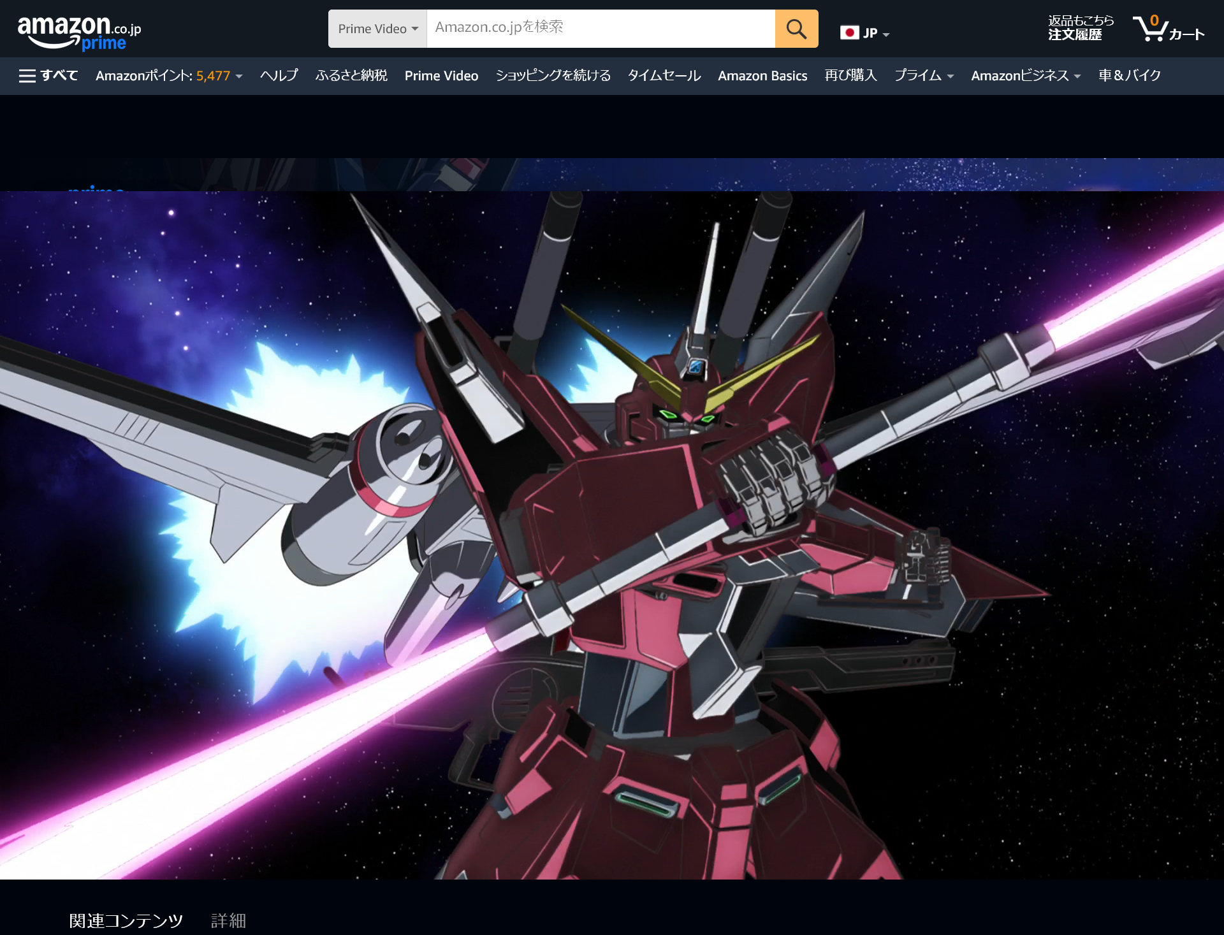
Task: Click the Gundam video hero image
Action: tap(612, 535)
